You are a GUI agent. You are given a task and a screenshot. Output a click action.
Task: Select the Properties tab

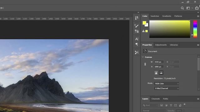coord(147,45)
